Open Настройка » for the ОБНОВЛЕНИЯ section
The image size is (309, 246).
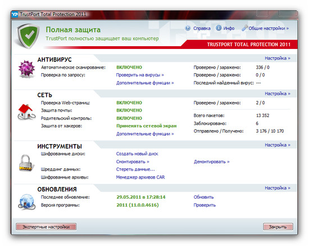(278, 188)
